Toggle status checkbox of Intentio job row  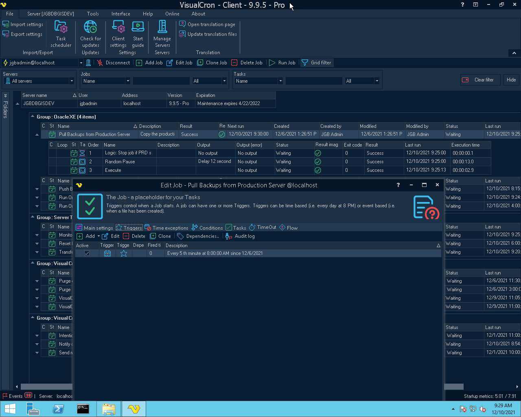coord(52,336)
